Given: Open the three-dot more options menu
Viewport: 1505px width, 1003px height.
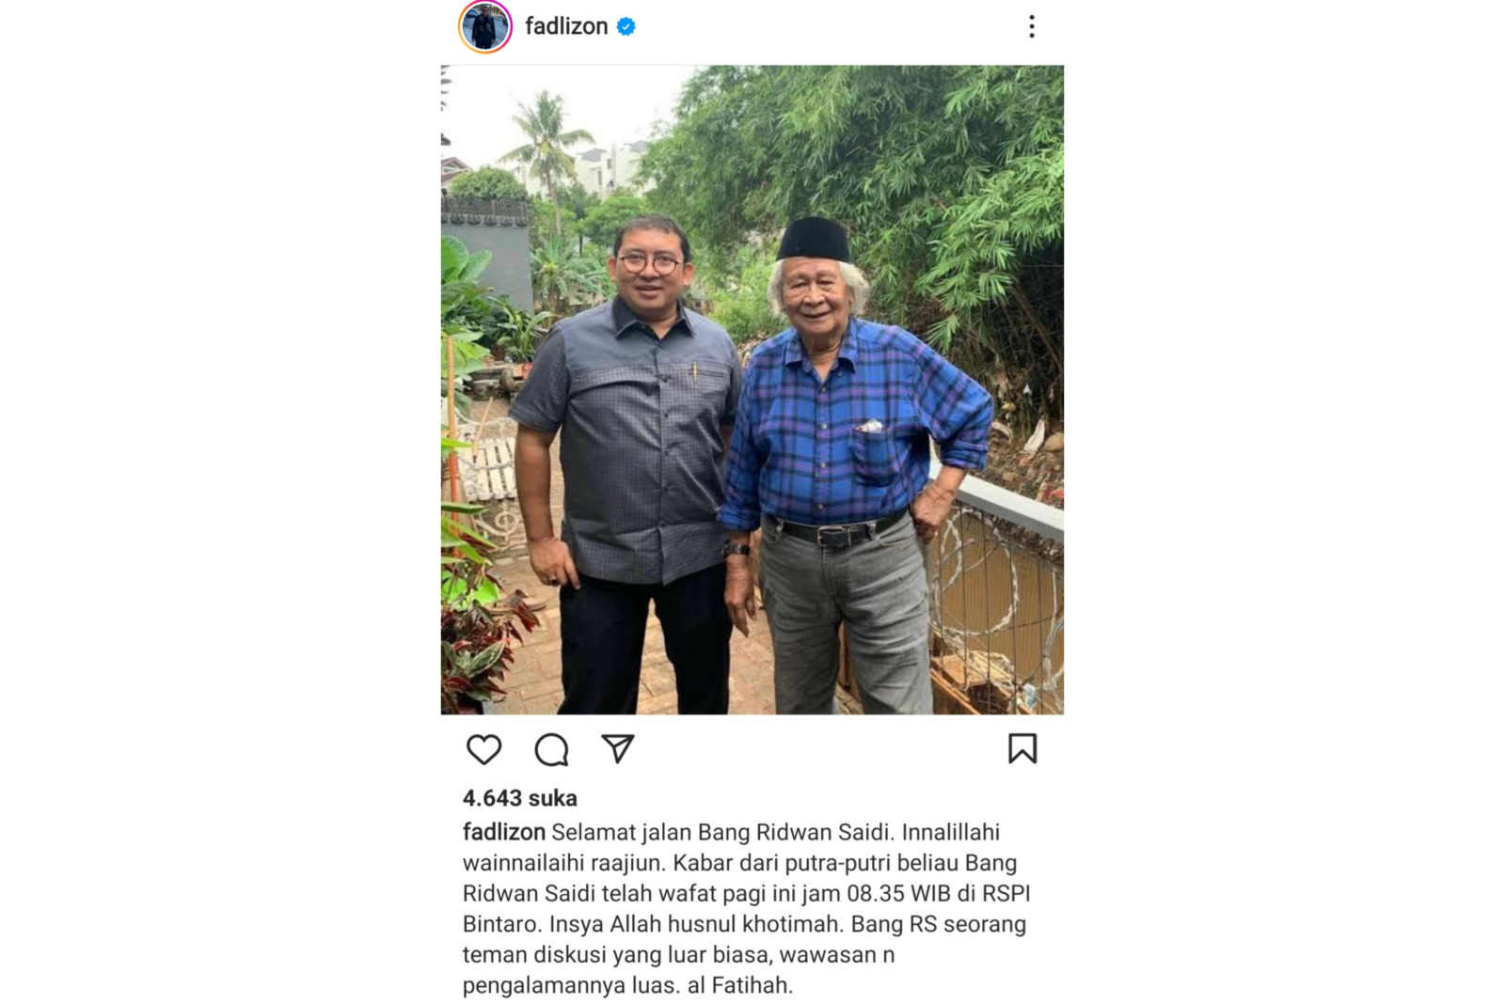Looking at the screenshot, I should tap(1032, 26).
